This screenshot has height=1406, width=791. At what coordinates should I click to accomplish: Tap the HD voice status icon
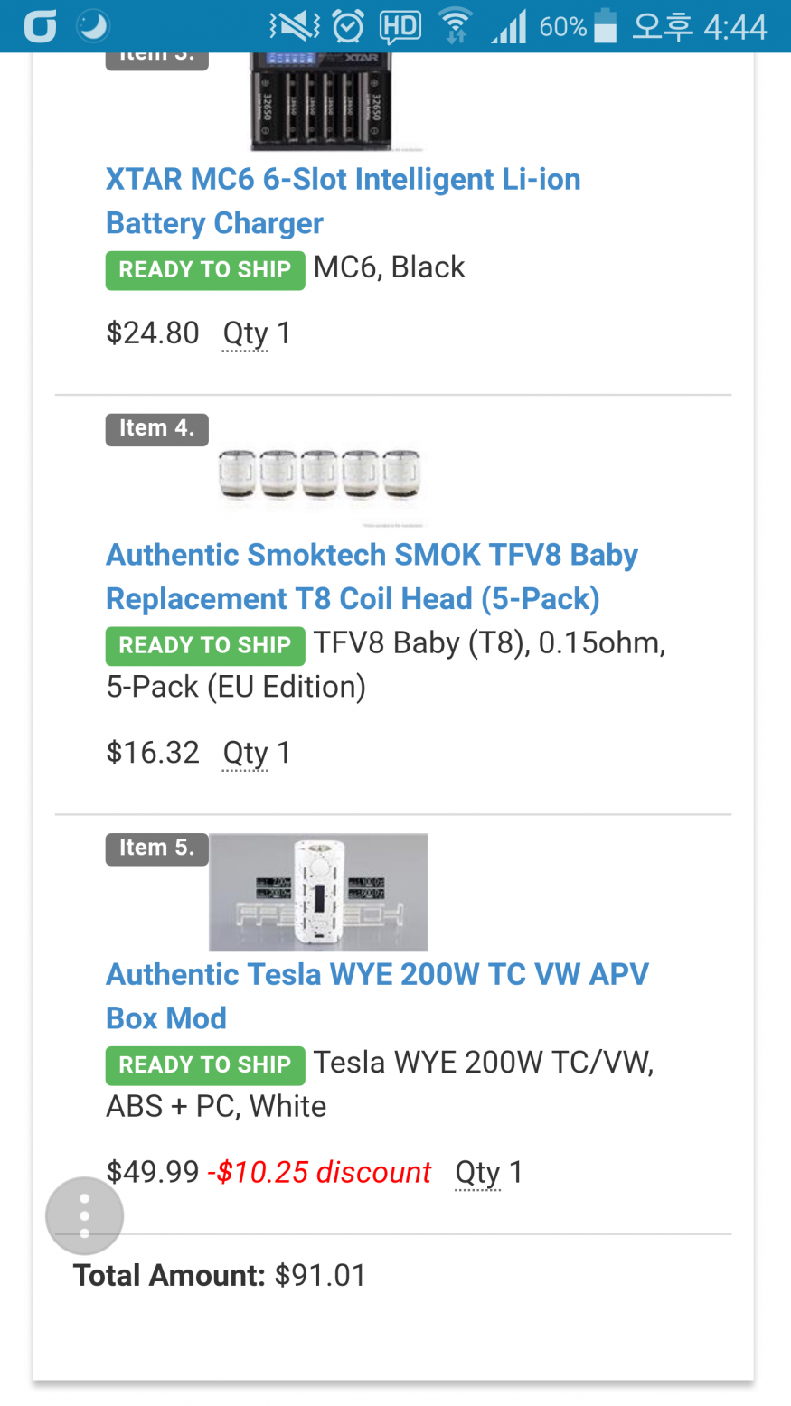pyautogui.click(x=400, y=27)
